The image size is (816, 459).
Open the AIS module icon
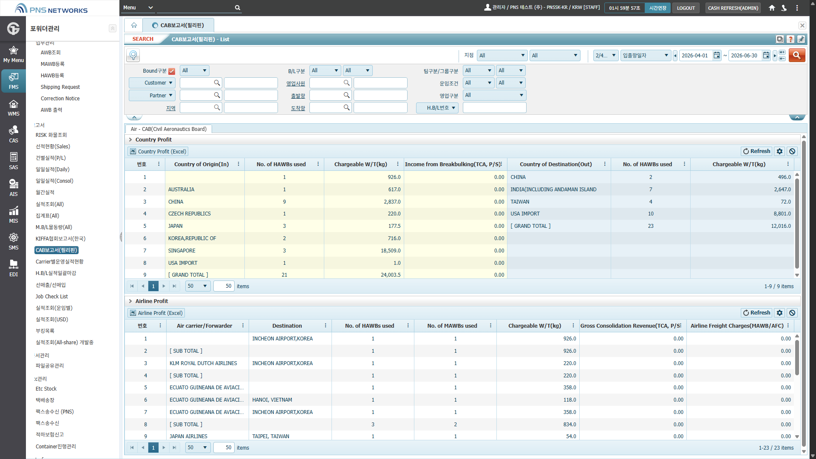coord(13,188)
